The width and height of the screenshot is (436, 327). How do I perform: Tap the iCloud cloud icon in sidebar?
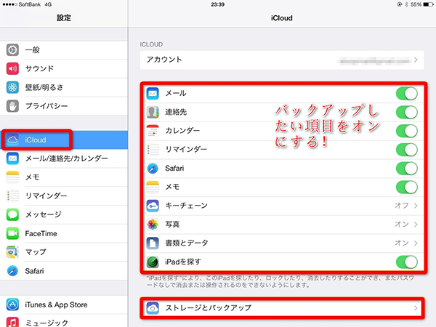[x=12, y=140]
